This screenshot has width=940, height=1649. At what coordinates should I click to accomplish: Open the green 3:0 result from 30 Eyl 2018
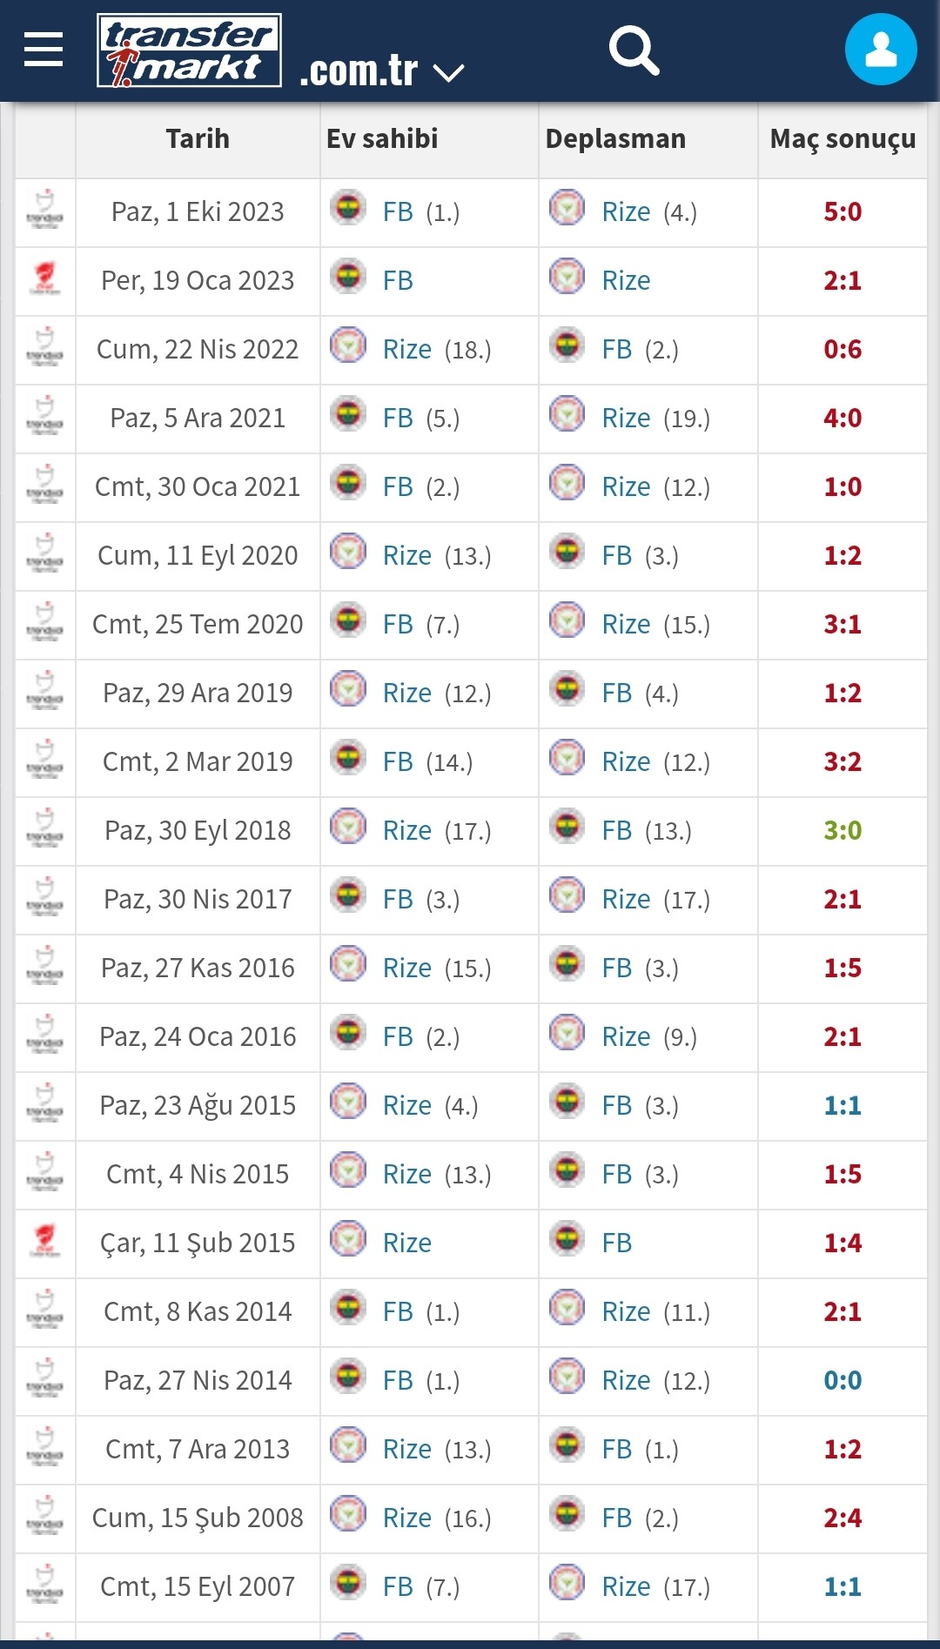(x=843, y=830)
